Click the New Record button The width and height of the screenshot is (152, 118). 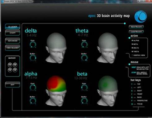point(136,27)
